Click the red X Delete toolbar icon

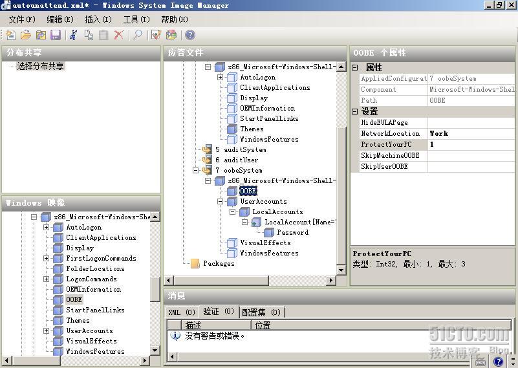(118, 35)
